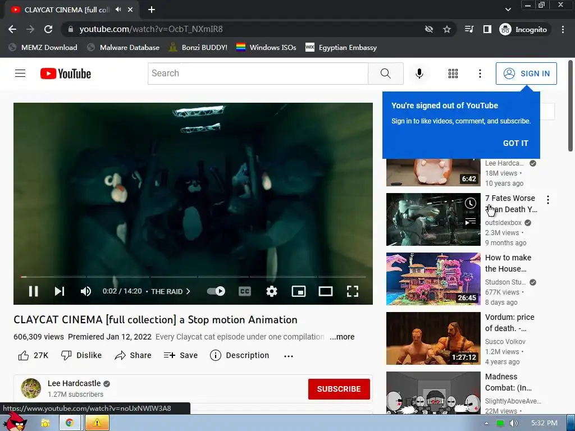Enter fullscreen video mode
This screenshot has height=431, width=575.
[353, 291]
